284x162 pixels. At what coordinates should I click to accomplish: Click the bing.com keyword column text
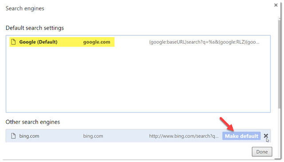93,136
